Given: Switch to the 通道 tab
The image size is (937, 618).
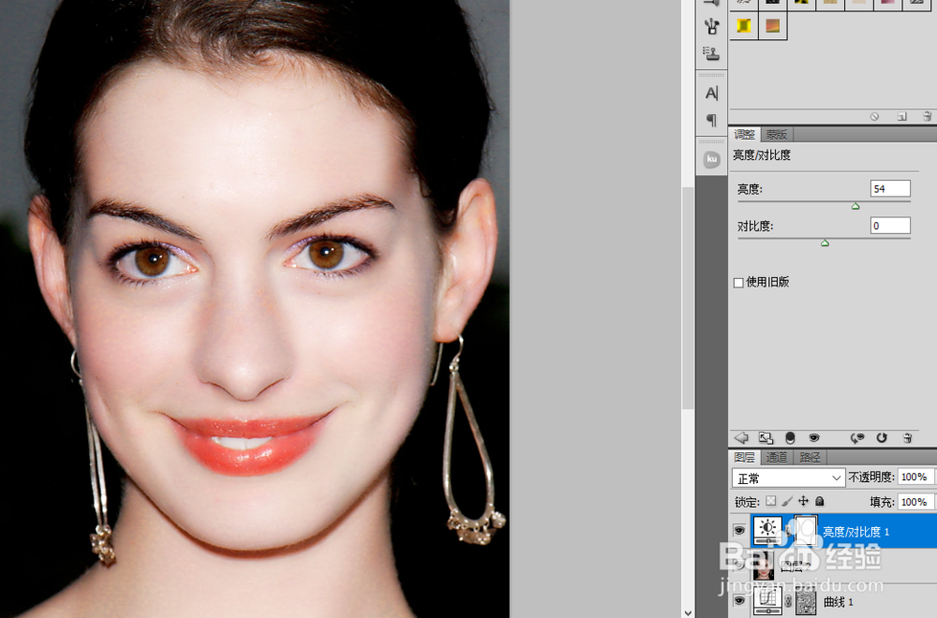Looking at the screenshot, I should pyautogui.click(x=776, y=457).
